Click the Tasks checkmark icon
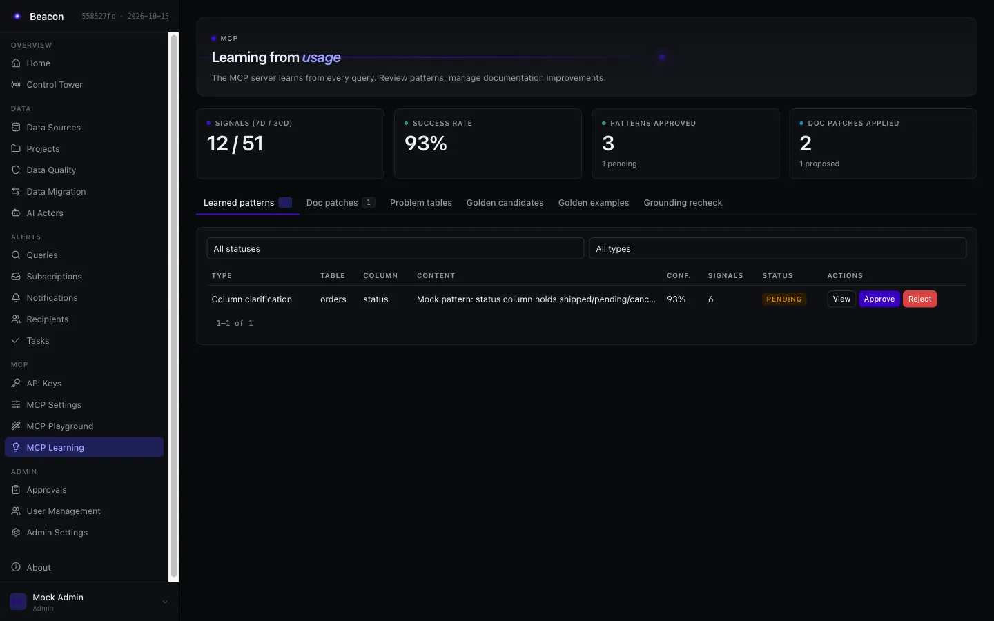 coord(16,340)
